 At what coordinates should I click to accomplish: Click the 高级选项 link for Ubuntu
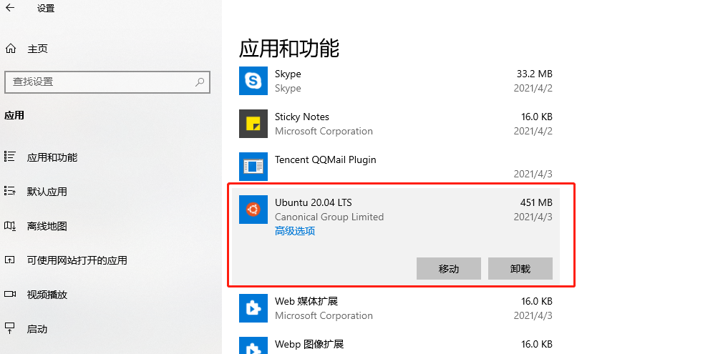(x=295, y=231)
